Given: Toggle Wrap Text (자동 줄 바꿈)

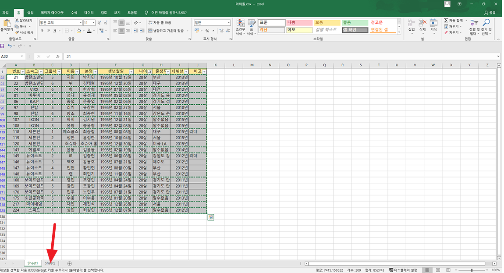Looking at the screenshot, I should (160, 22).
